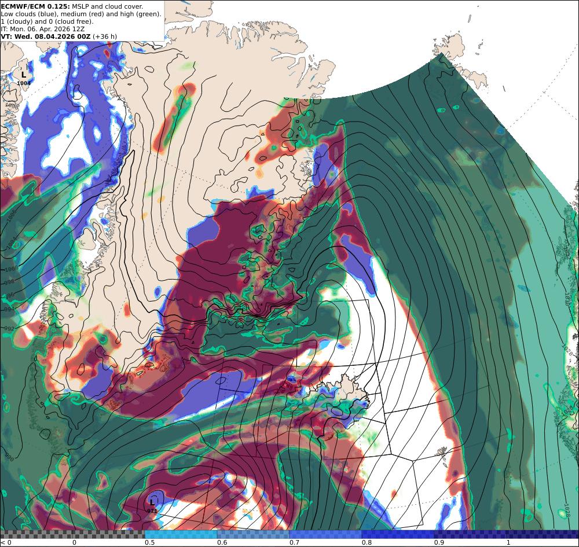Click the 0.8–0.9 dark-blue colorbar segment

coord(398,534)
